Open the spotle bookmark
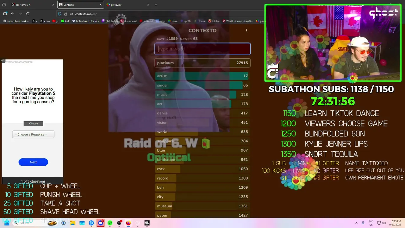Screen dimensions: 405x228 [186, 21]
